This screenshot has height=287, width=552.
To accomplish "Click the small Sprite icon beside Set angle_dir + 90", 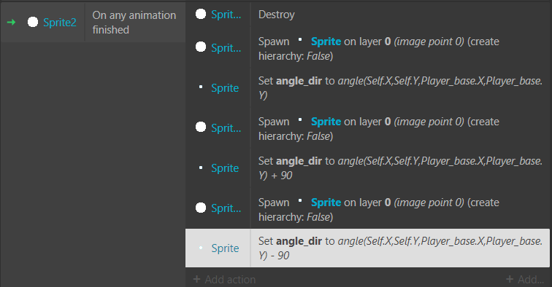I will tap(201, 168).
